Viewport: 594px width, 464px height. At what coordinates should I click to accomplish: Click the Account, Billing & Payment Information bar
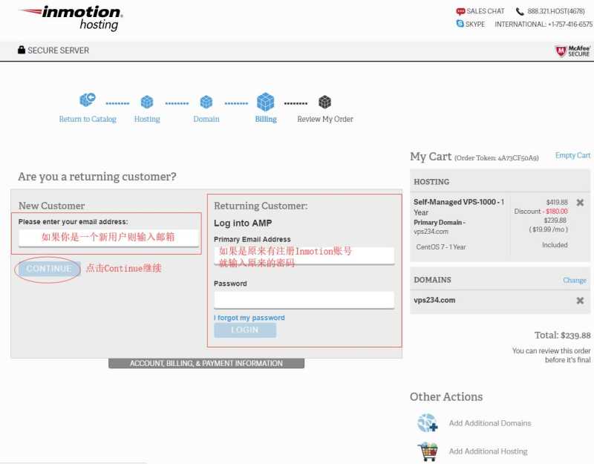click(x=206, y=363)
